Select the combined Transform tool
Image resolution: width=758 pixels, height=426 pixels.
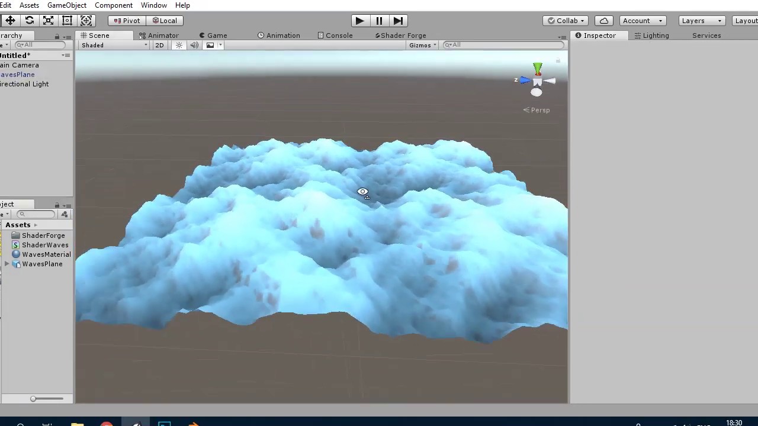86,21
